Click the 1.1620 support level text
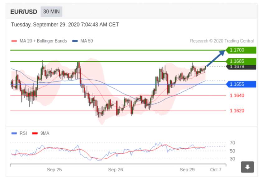The image size is (262, 181). [x=237, y=110]
